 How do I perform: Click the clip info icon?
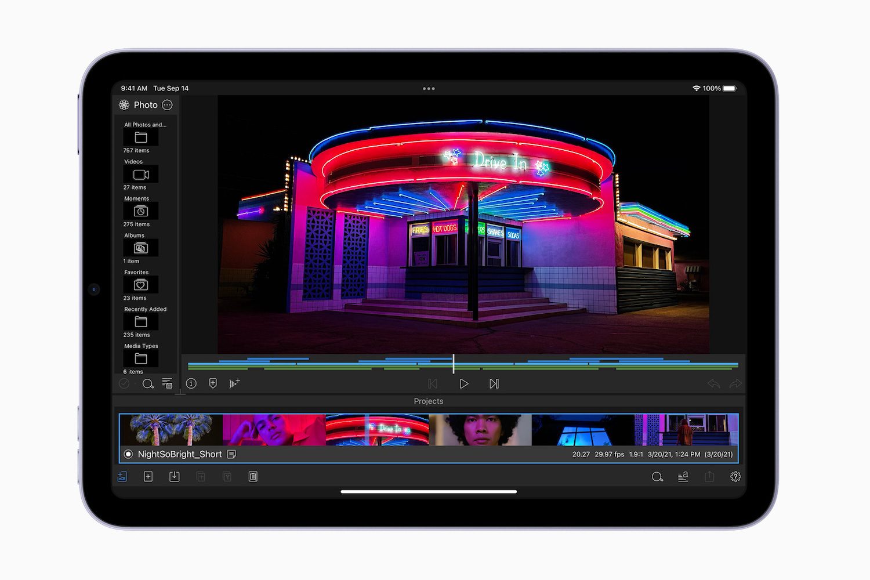[191, 383]
